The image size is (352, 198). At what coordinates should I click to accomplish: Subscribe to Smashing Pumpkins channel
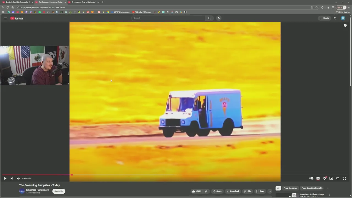59,191
